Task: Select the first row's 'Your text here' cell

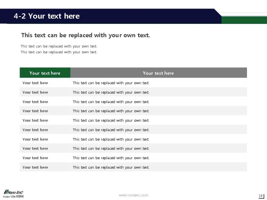Action: coord(45,83)
